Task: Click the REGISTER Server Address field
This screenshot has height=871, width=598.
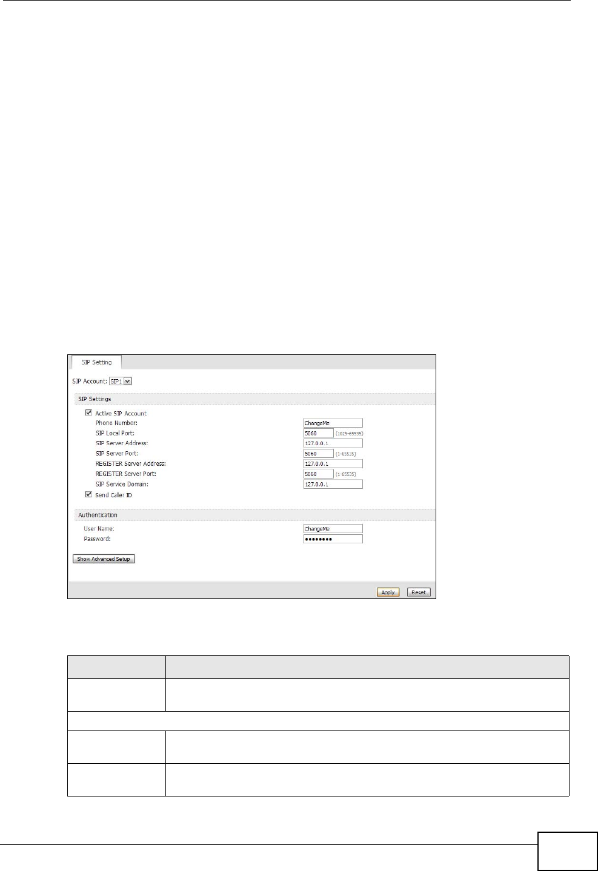Action: point(333,463)
